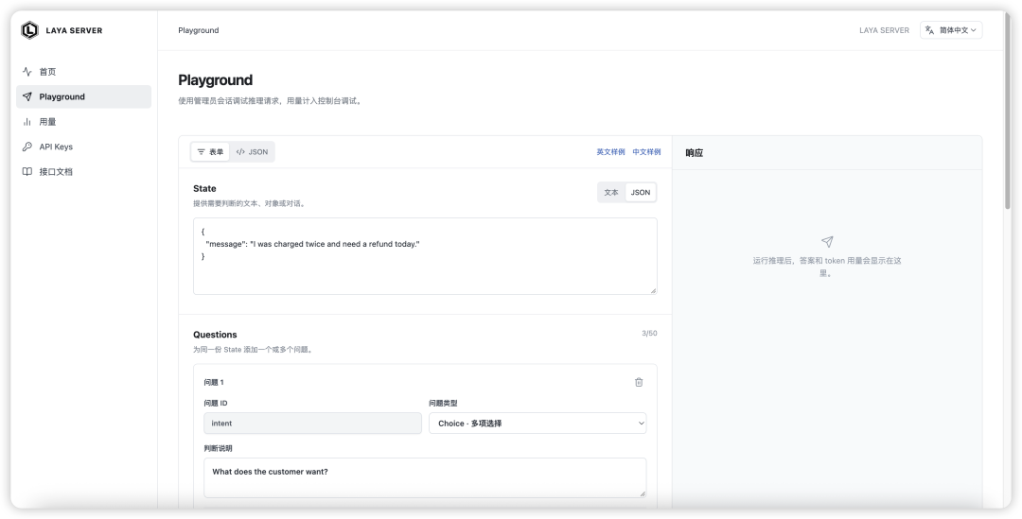Screen dimensions: 1022x519
Task: Go to API Keys page
Action: pyautogui.click(x=83, y=147)
